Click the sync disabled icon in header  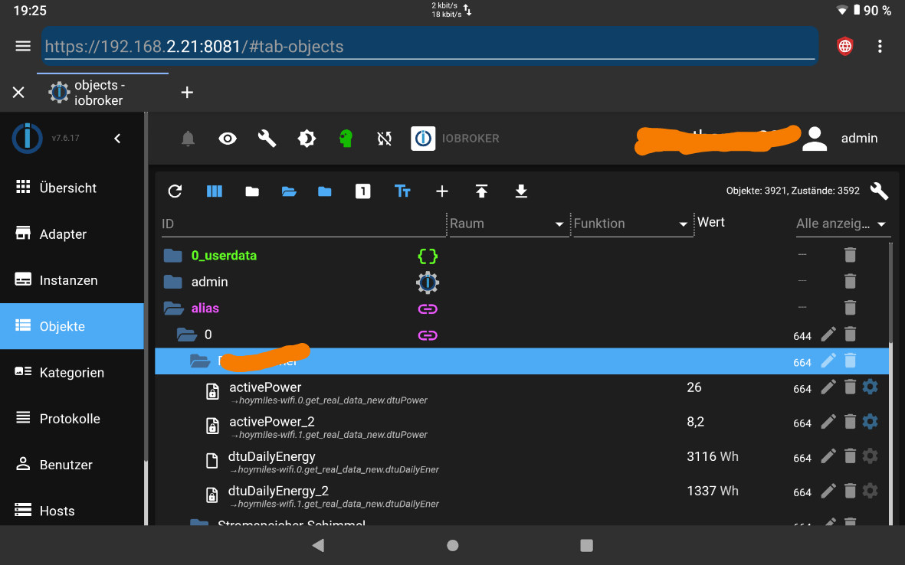[x=385, y=139]
